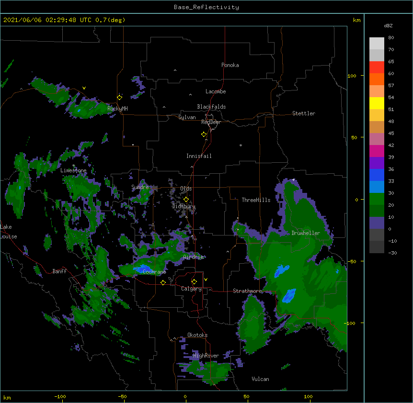Viewport: 413px width, 403px height.
Task: Click the yellow station marker near Olds
Action: (186, 199)
